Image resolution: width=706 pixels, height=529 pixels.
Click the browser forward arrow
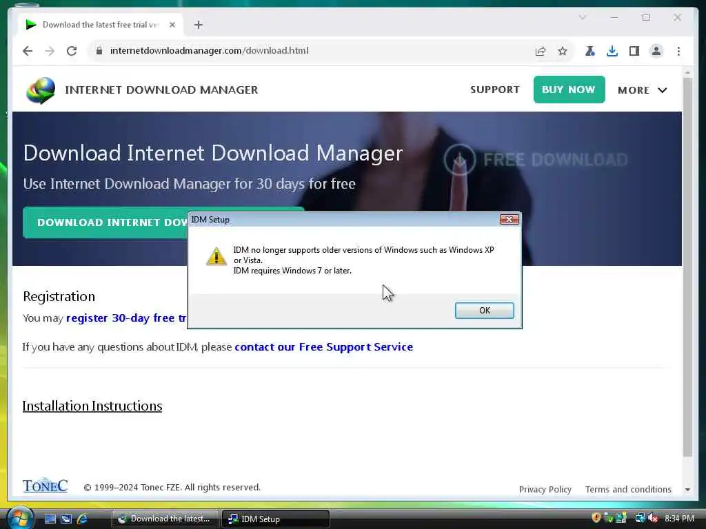[x=50, y=51]
